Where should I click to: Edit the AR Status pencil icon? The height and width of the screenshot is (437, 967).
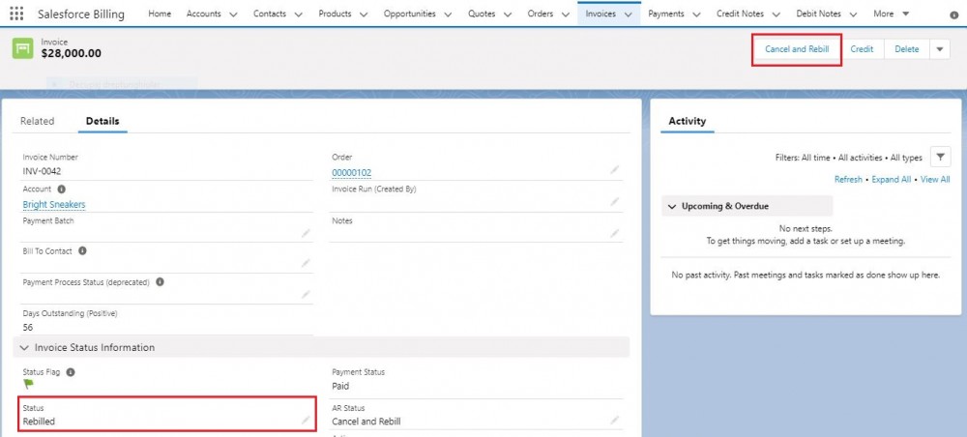615,420
